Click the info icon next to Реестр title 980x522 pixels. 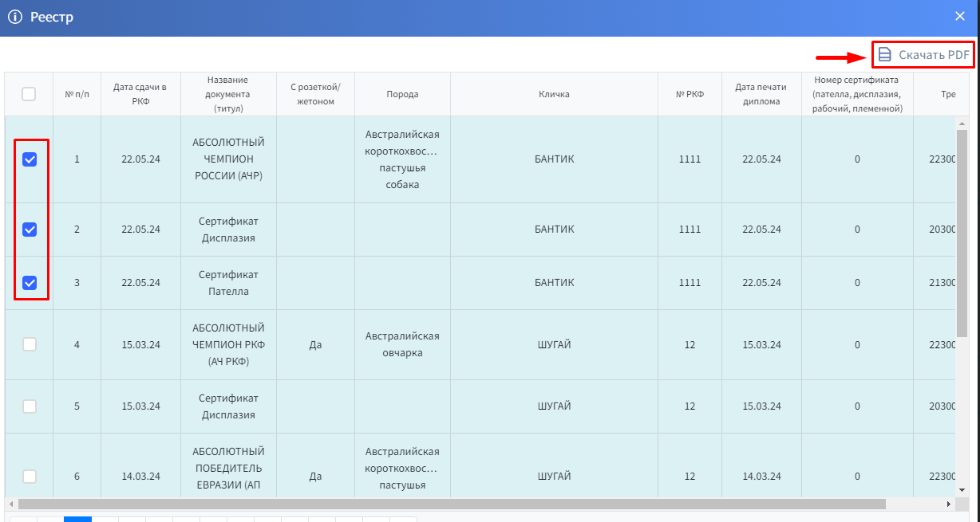pos(14,17)
